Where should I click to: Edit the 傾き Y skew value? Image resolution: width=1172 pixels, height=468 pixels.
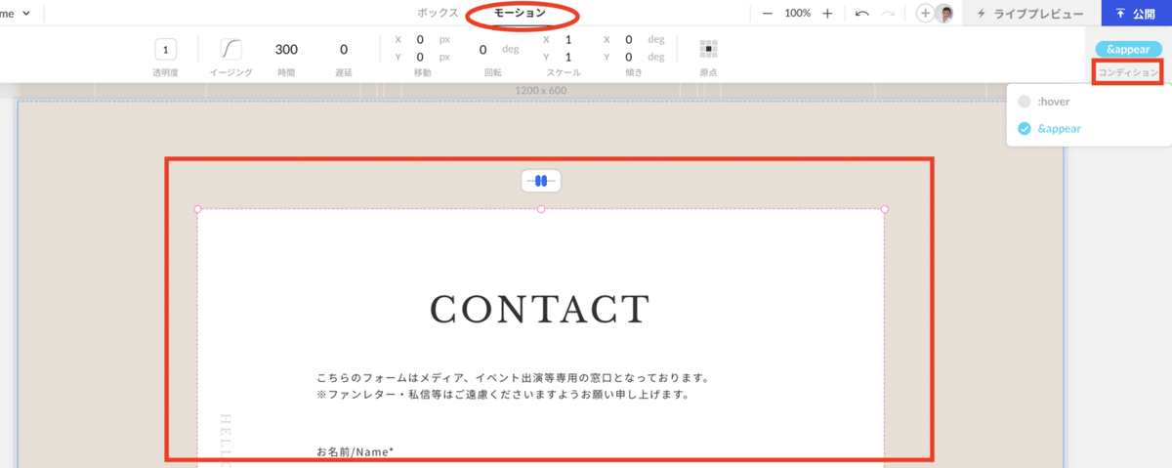click(629, 58)
